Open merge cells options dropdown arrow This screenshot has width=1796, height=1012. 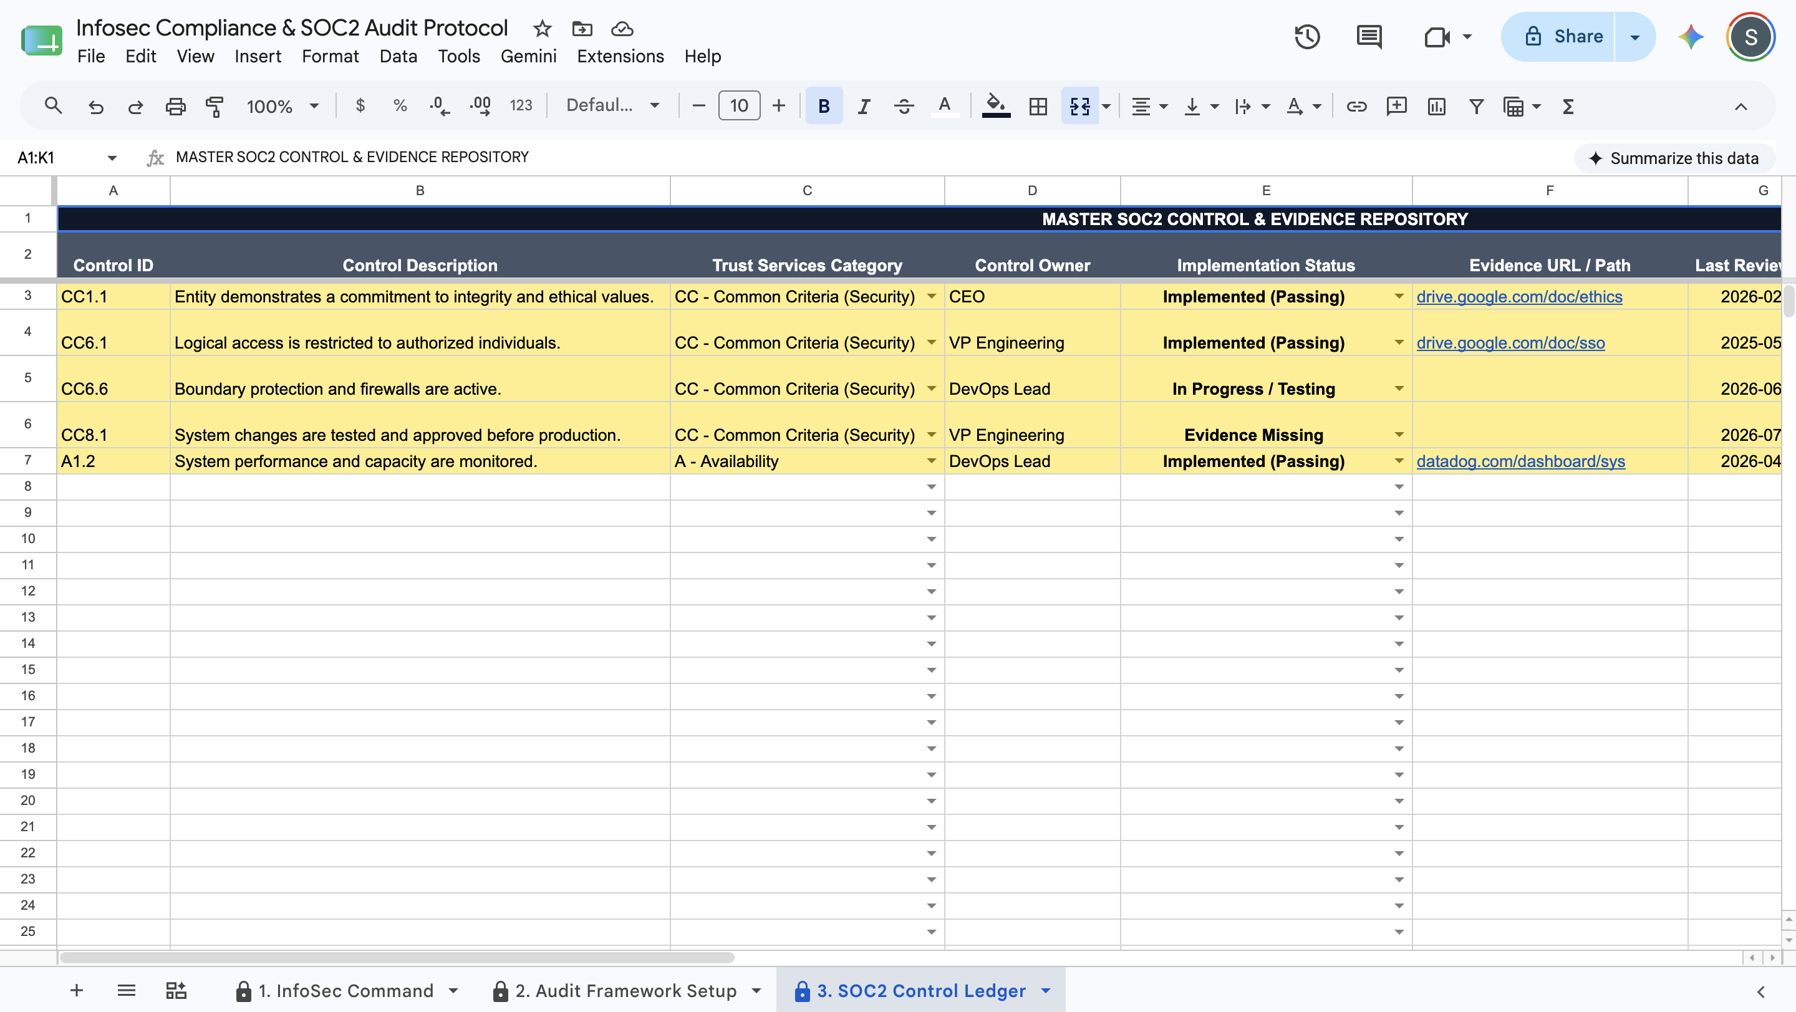point(1106,106)
